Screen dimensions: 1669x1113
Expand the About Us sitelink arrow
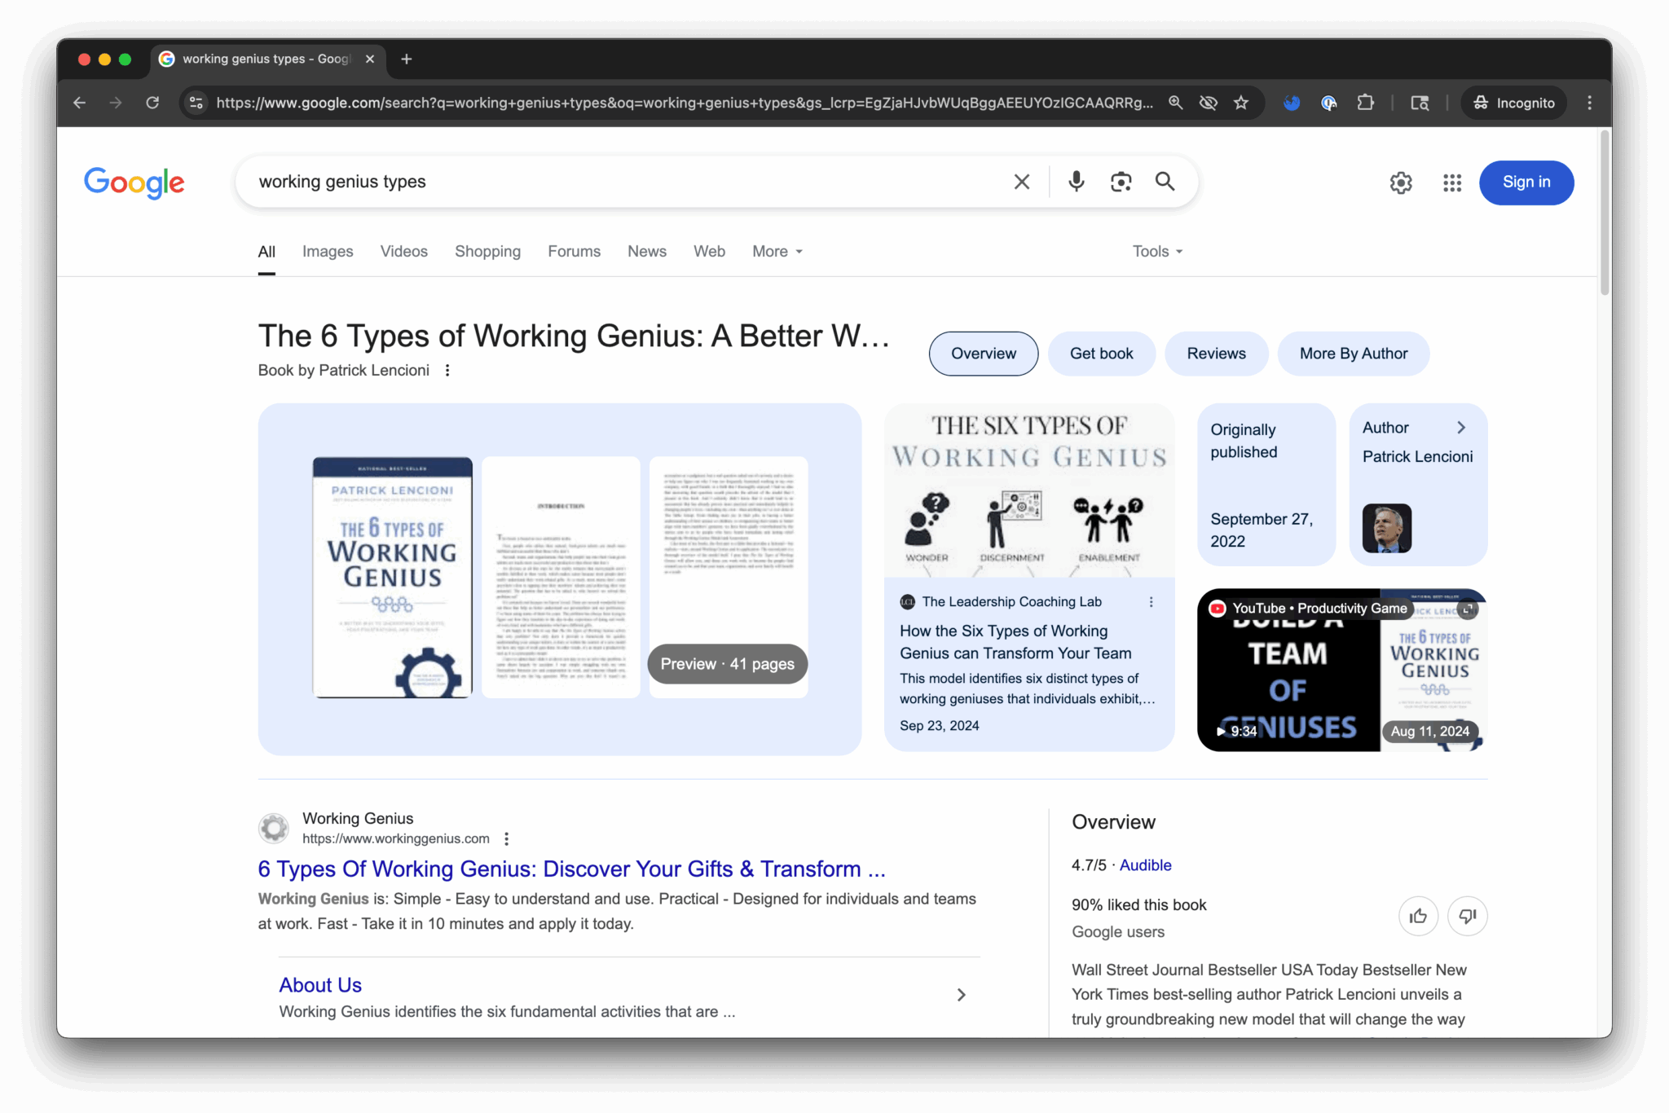click(961, 995)
